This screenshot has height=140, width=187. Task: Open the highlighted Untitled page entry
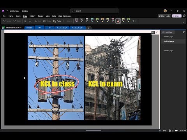[x=173, y=41]
